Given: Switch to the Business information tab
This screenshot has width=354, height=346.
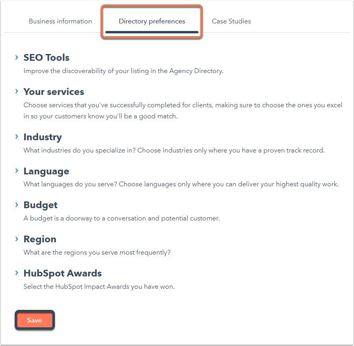Looking at the screenshot, I should (x=60, y=21).
